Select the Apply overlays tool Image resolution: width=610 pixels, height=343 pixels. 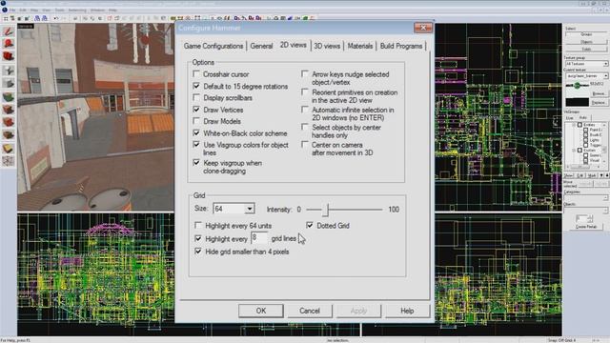(x=9, y=135)
